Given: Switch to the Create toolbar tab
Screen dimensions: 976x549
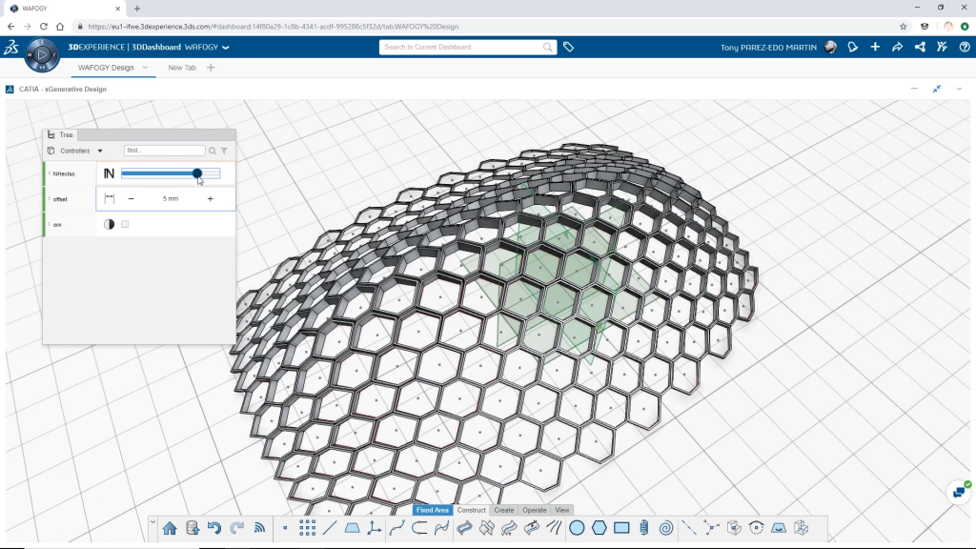Looking at the screenshot, I should click(503, 510).
